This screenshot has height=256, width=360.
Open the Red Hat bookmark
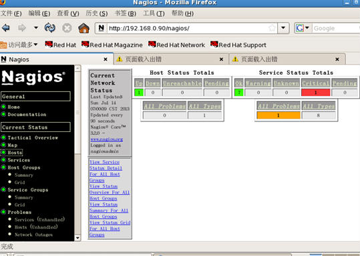coord(61,45)
